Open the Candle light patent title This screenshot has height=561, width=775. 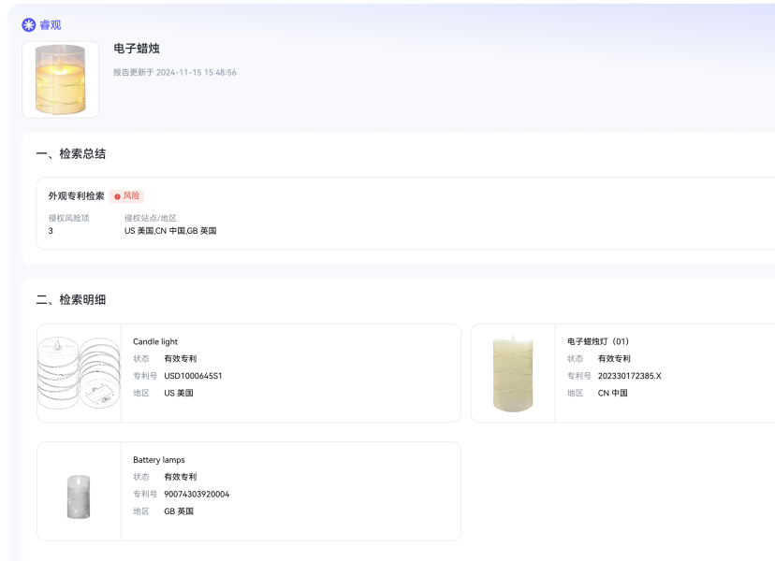(155, 341)
